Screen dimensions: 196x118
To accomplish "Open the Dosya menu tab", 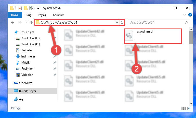I will [15, 15].
